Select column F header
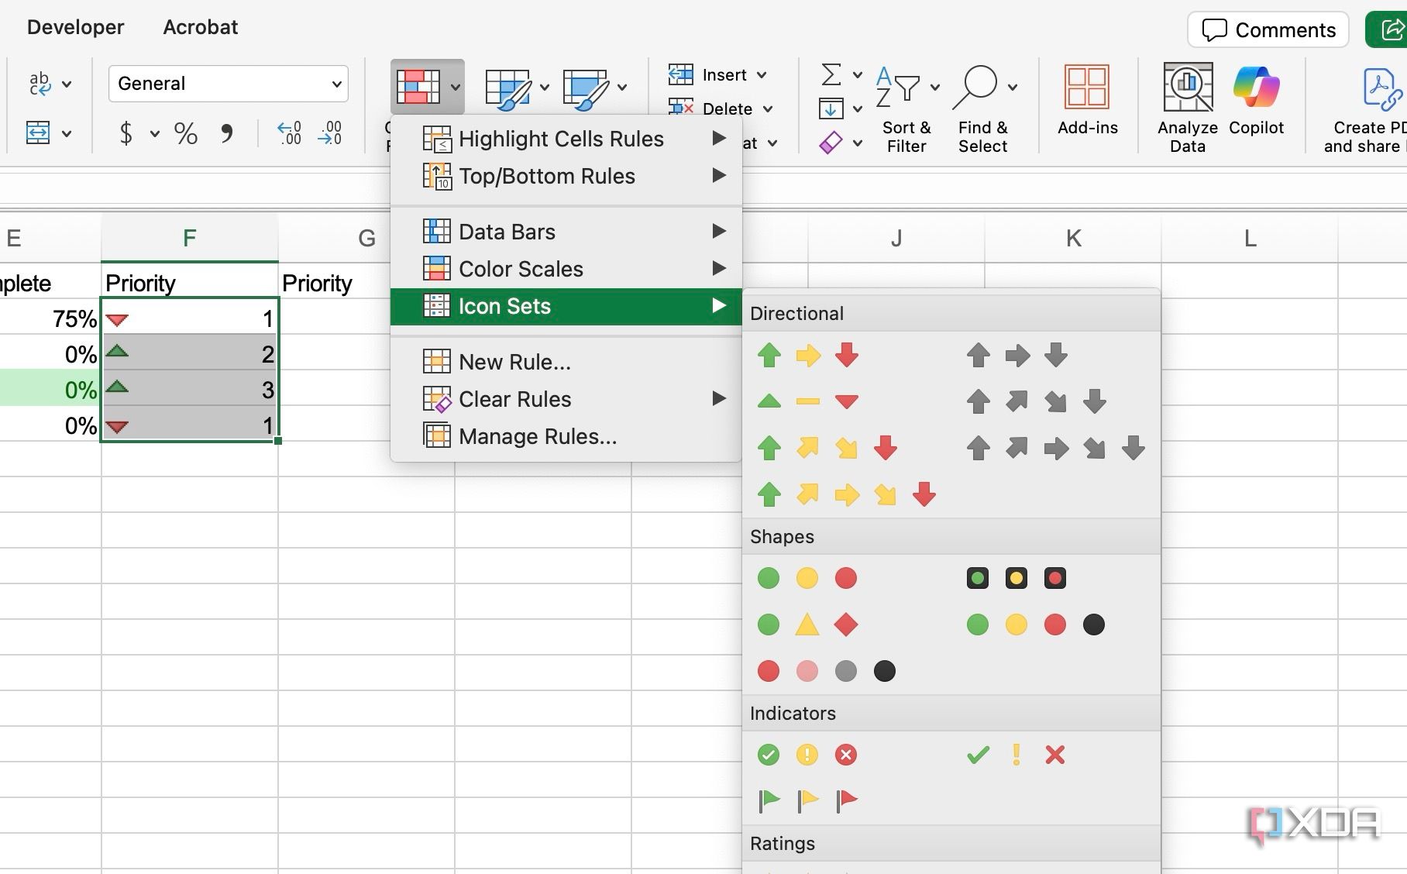 190,238
